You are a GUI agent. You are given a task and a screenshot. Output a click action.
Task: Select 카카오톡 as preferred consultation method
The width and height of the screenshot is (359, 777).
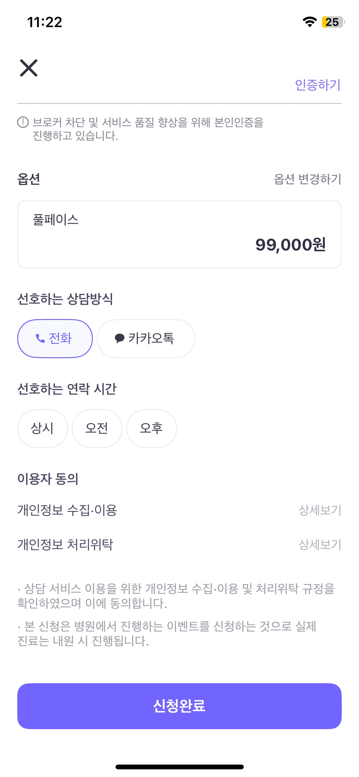click(x=146, y=338)
